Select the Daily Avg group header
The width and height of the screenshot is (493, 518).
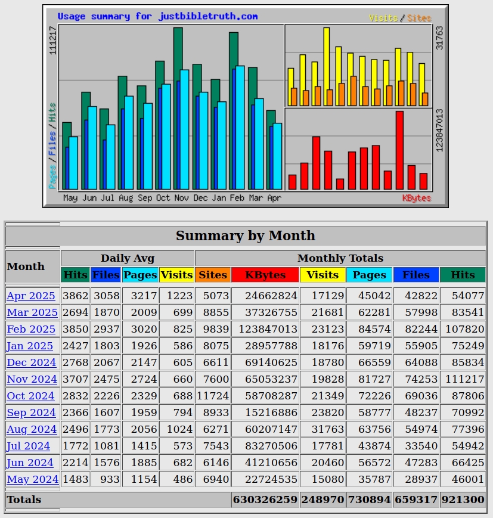[x=128, y=258]
